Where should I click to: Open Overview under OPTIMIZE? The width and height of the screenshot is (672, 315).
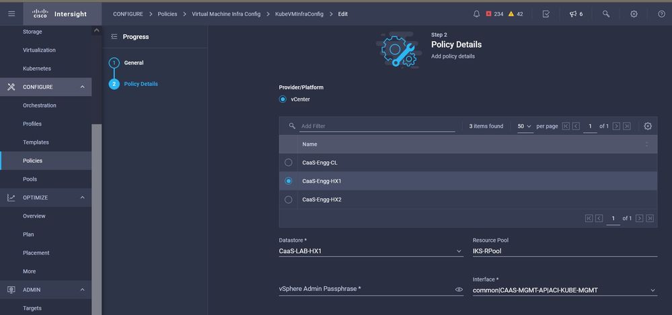[x=34, y=216]
